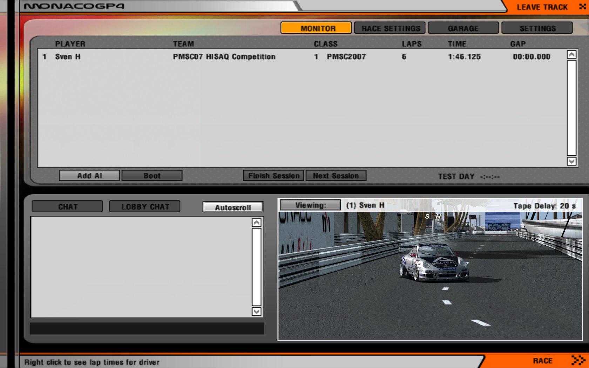The height and width of the screenshot is (368, 589).
Task: Switch to the Lobby Chat channel
Action: (145, 207)
